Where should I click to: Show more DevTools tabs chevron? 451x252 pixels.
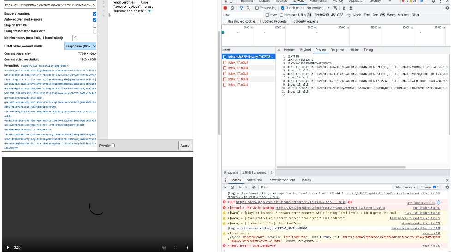[x=390, y=1]
